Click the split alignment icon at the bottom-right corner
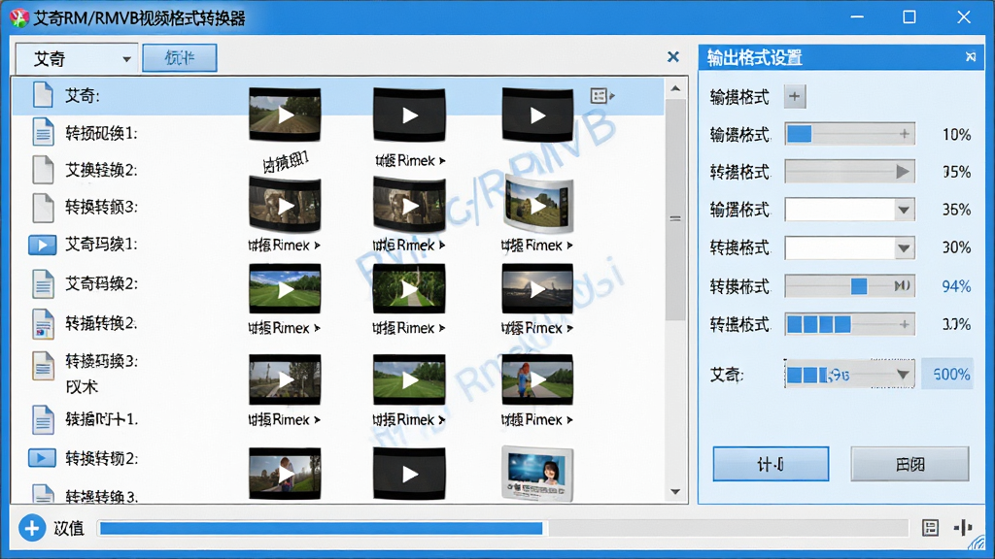Image resolution: width=995 pixels, height=559 pixels. 963,527
